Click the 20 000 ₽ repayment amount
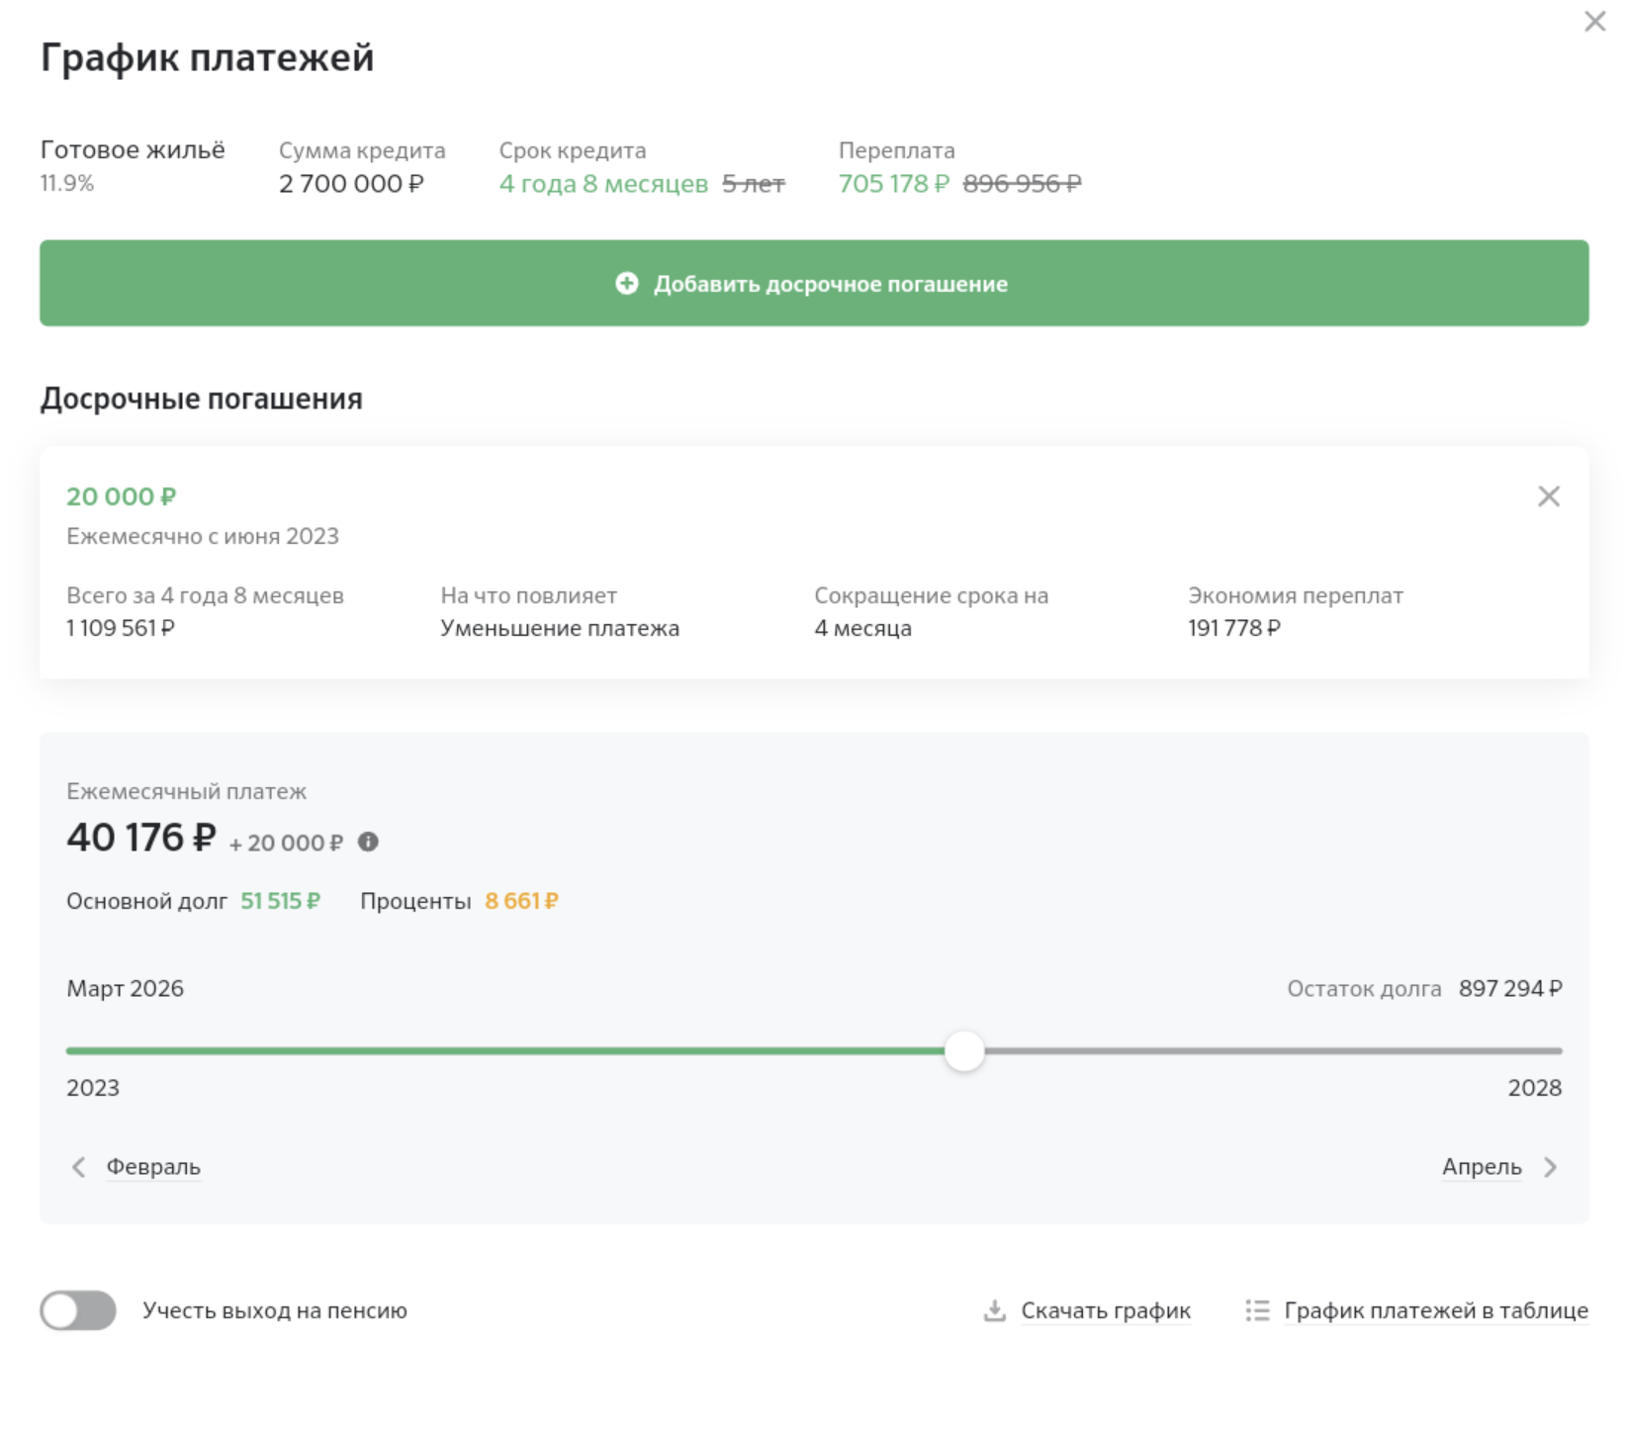Viewport: 1626px width, 1430px height. [x=121, y=496]
